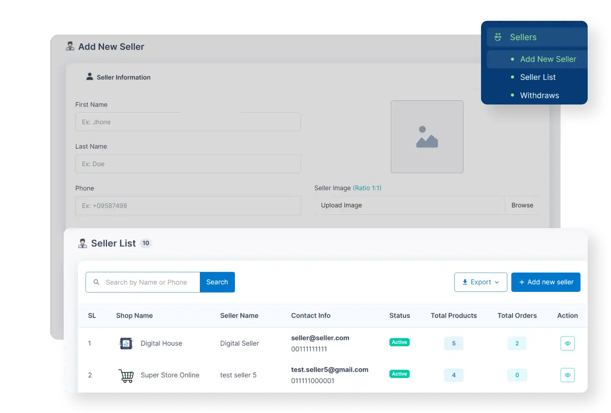Click the Total Orders badge showing 2

coord(517,343)
